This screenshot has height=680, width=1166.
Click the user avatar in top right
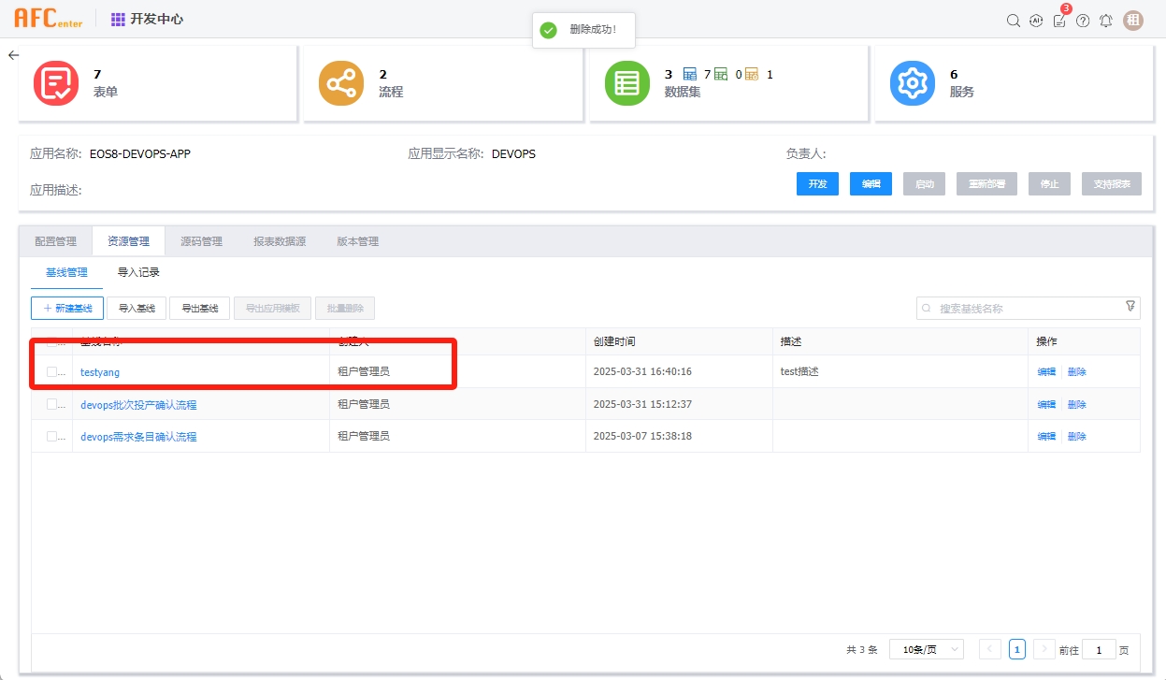pos(1133,21)
